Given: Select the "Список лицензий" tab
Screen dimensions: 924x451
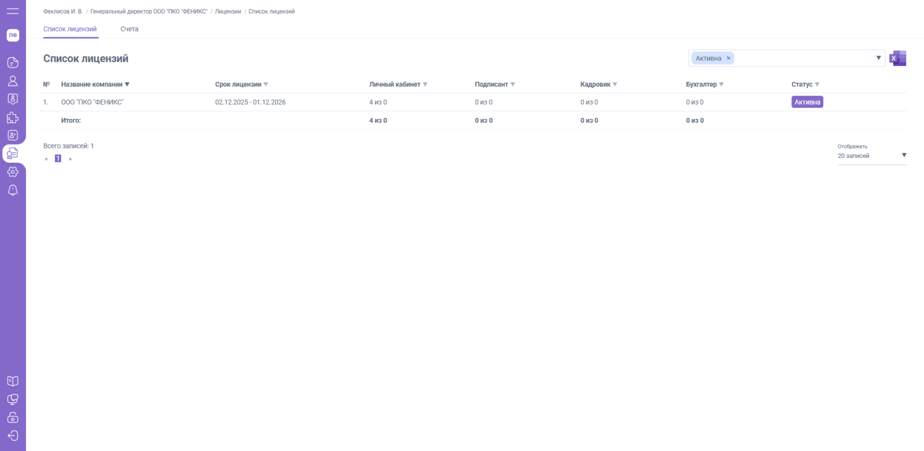Looking at the screenshot, I should click(x=70, y=29).
